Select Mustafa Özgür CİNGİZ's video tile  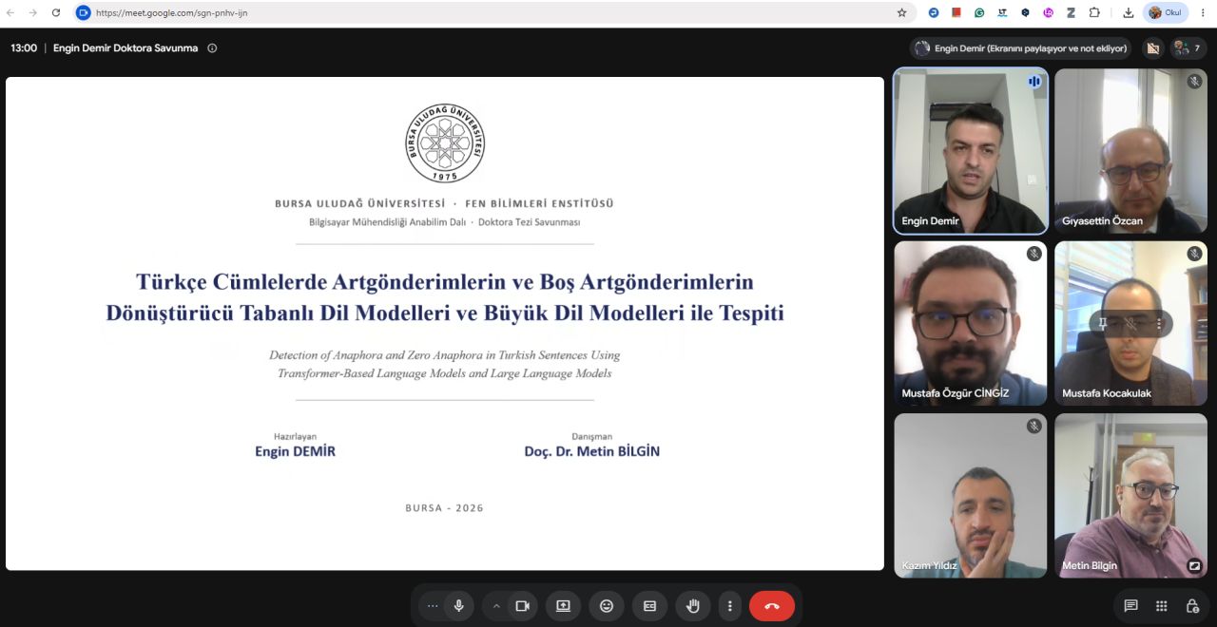pos(971,323)
